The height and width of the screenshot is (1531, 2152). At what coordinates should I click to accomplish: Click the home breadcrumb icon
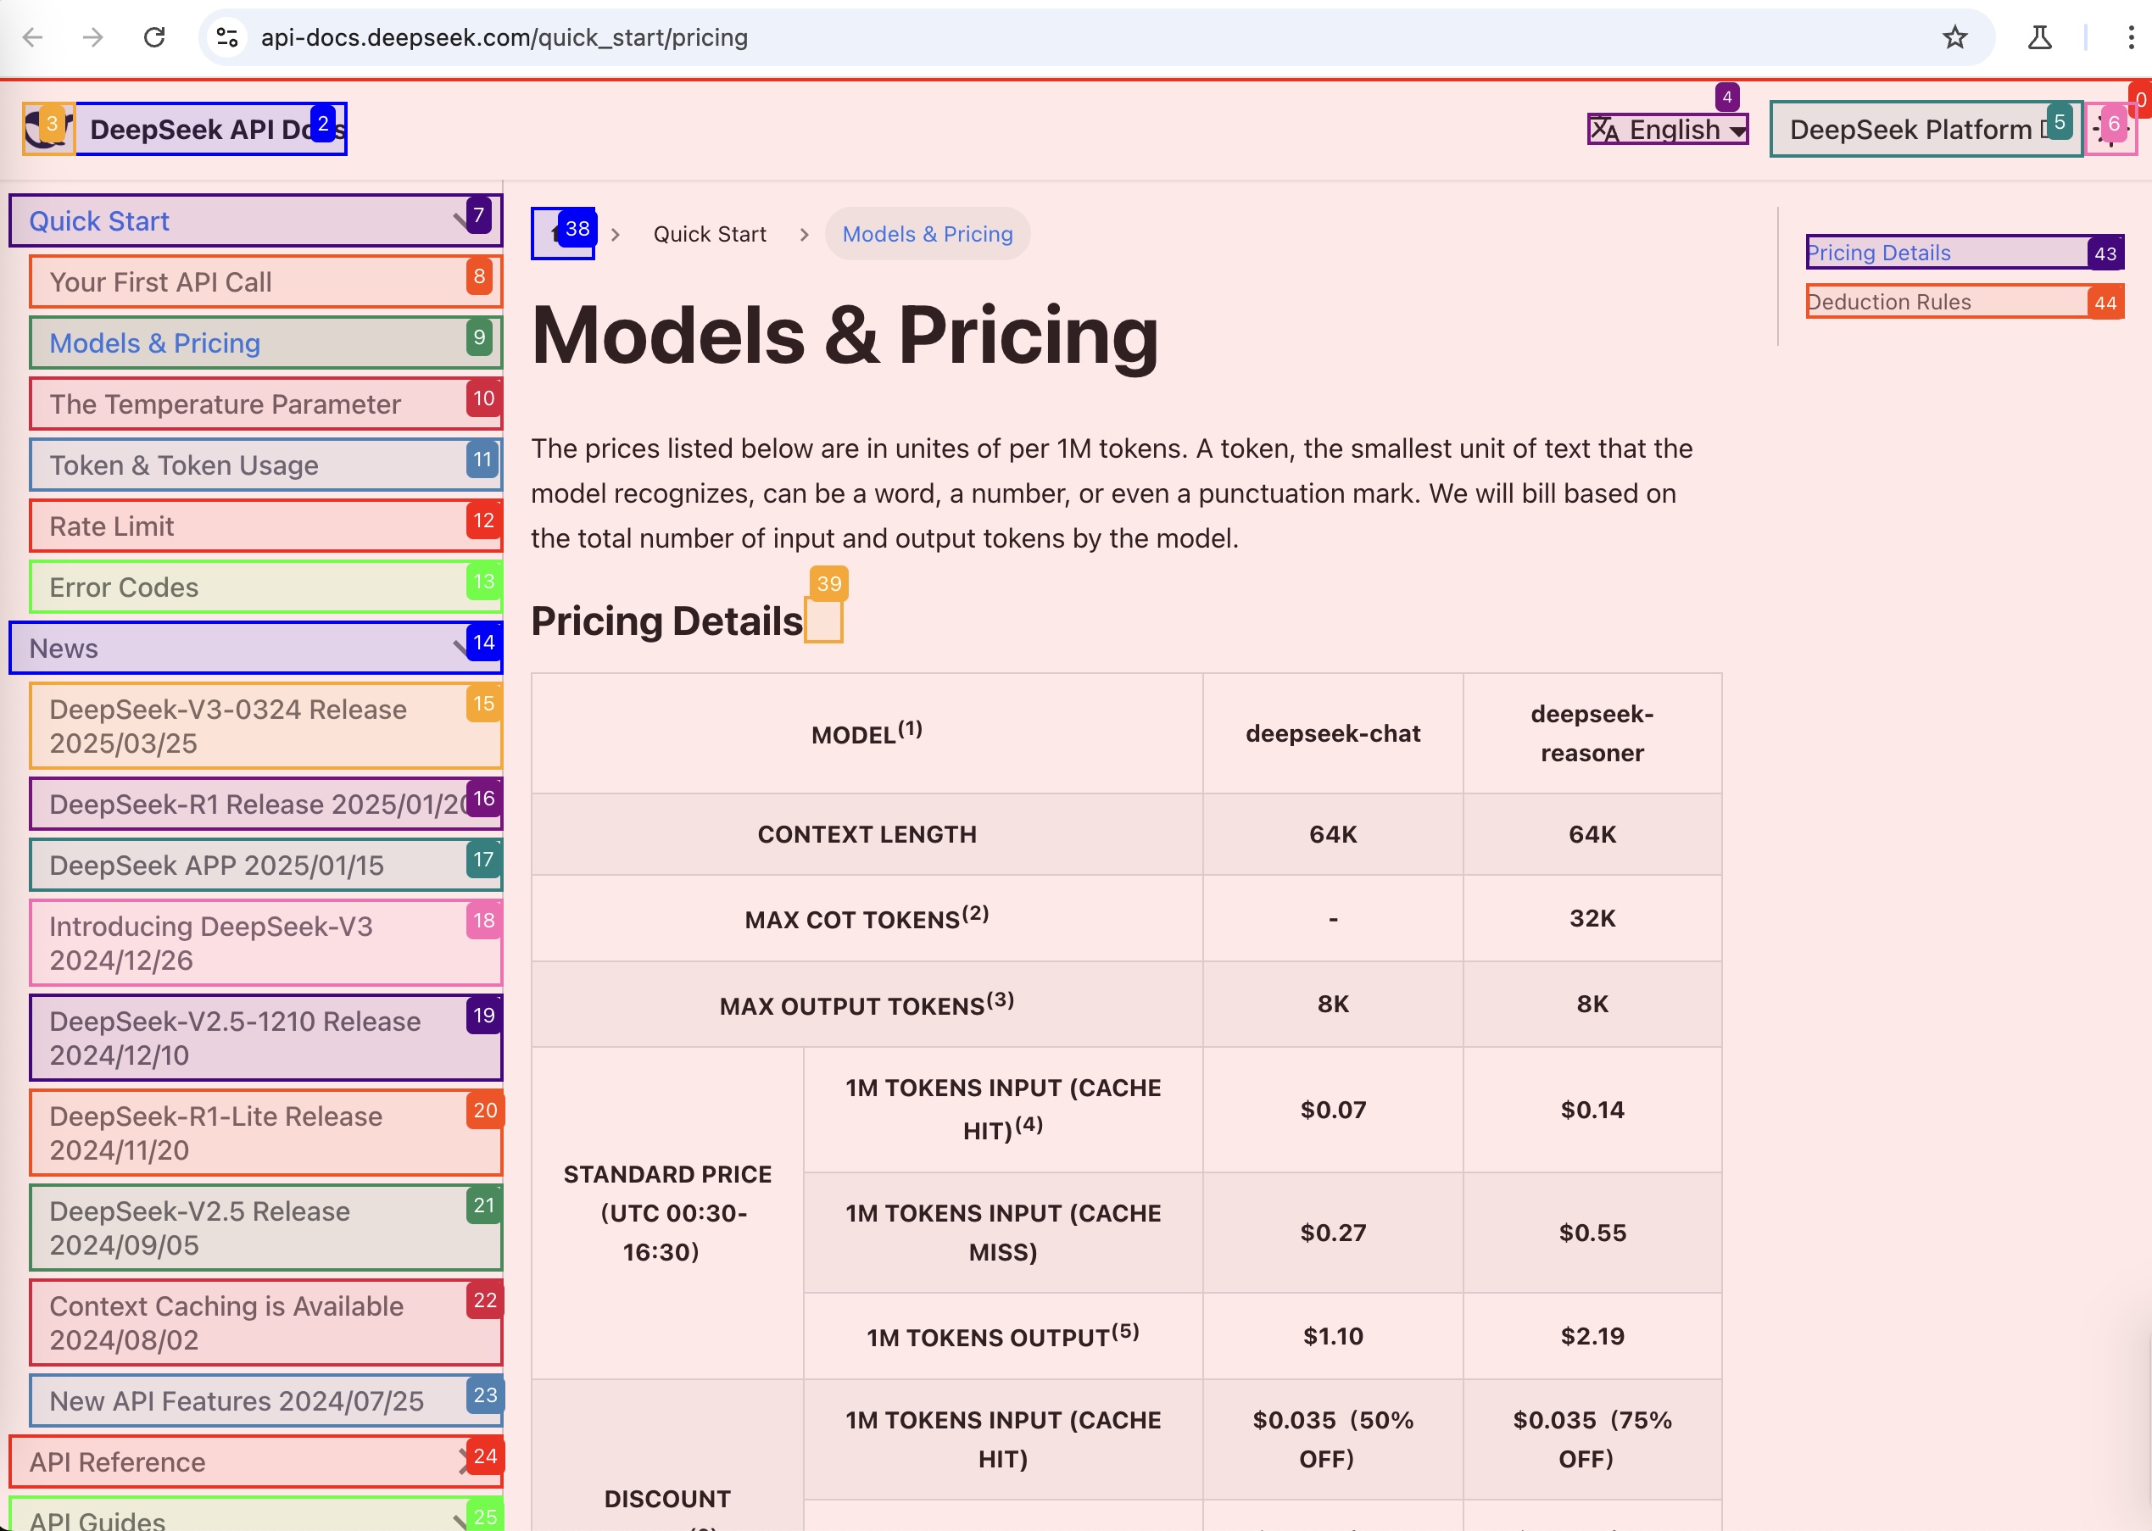(562, 234)
